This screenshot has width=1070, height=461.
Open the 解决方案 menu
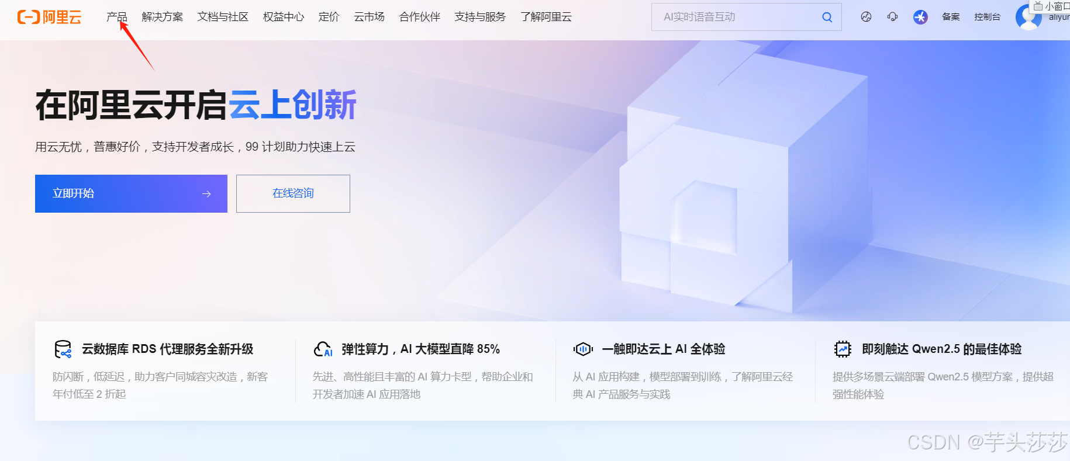pyautogui.click(x=162, y=17)
